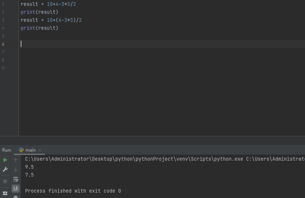The image size is (305, 198).
Task: Click the first print(result) statement
Action: (x=40, y=12)
